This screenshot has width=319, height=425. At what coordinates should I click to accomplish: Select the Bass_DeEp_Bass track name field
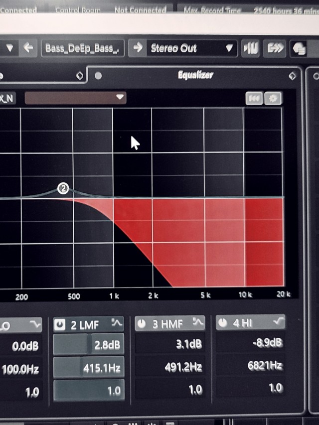[x=83, y=48]
